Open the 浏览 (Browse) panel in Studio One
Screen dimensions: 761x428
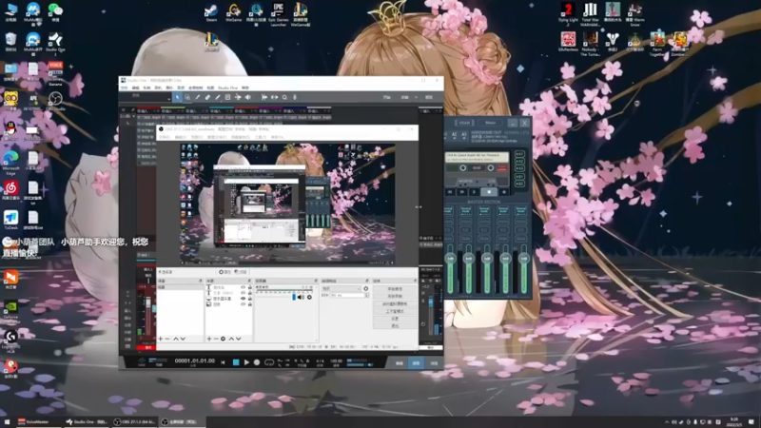[434, 363]
